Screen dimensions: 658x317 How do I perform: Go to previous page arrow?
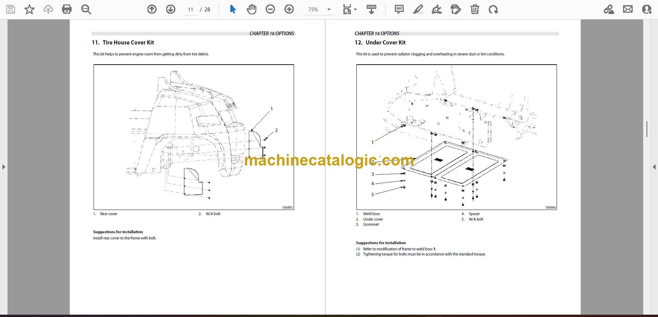(x=152, y=9)
